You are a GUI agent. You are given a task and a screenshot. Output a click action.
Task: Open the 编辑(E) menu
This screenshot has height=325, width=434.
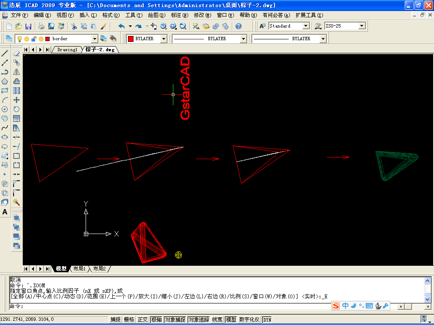(42, 15)
